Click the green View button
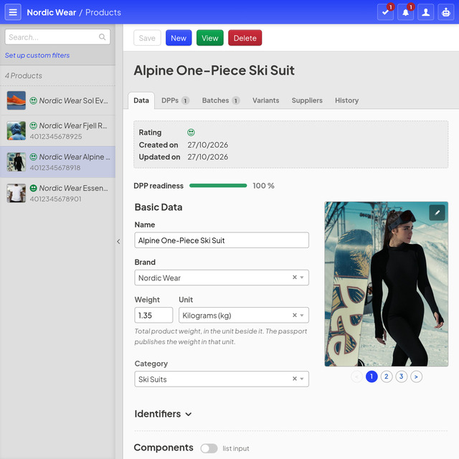 pyautogui.click(x=210, y=38)
